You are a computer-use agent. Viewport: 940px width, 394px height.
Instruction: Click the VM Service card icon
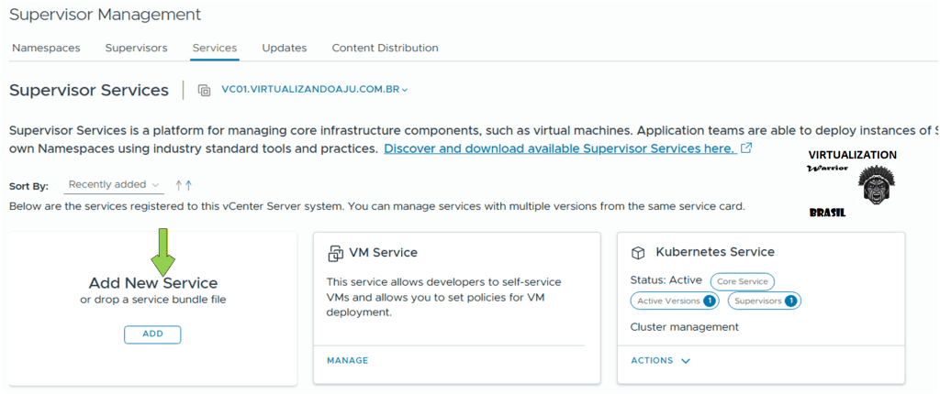point(335,253)
